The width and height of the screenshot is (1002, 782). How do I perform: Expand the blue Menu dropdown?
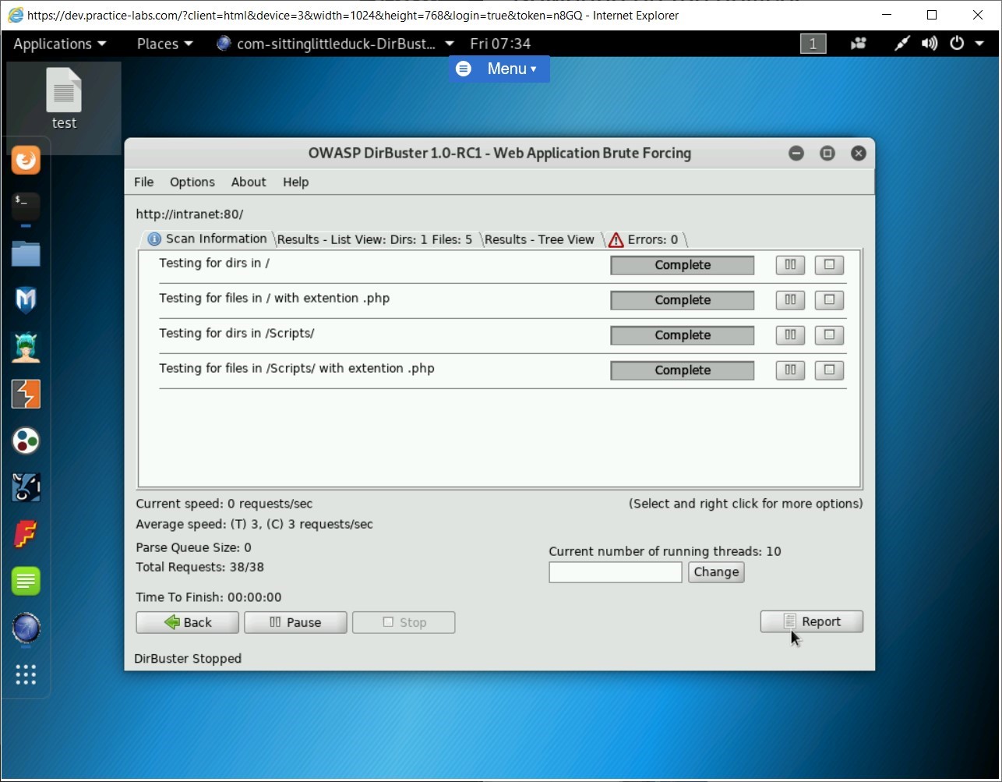(499, 69)
